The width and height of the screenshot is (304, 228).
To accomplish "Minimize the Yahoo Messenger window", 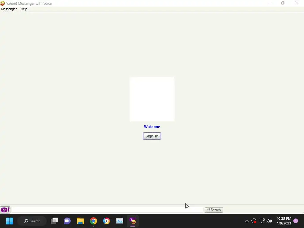I will pos(270,3).
